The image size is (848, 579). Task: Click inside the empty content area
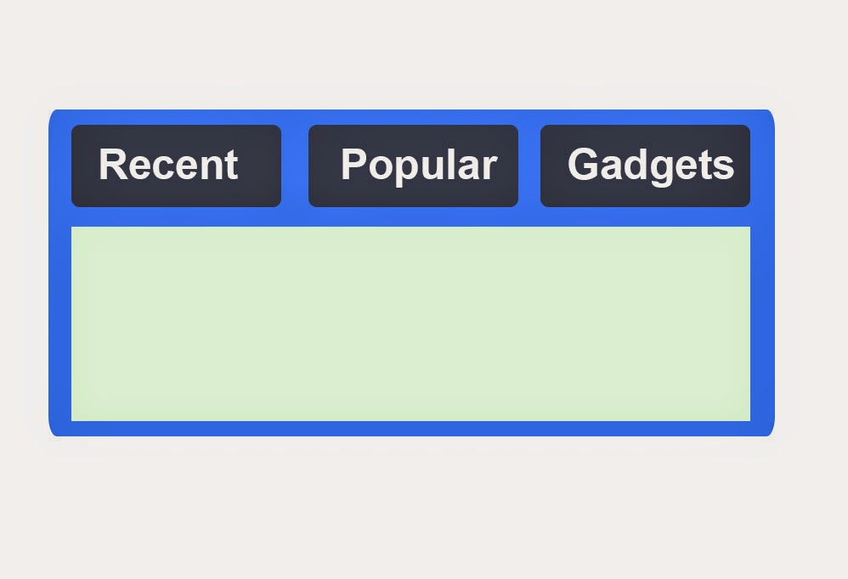click(411, 323)
